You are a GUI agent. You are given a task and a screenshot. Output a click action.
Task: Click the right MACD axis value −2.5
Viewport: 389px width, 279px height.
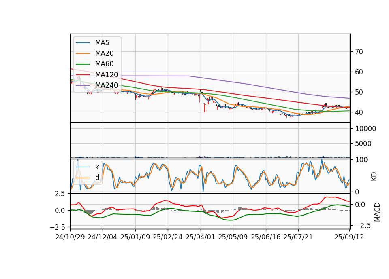coord(363,226)
